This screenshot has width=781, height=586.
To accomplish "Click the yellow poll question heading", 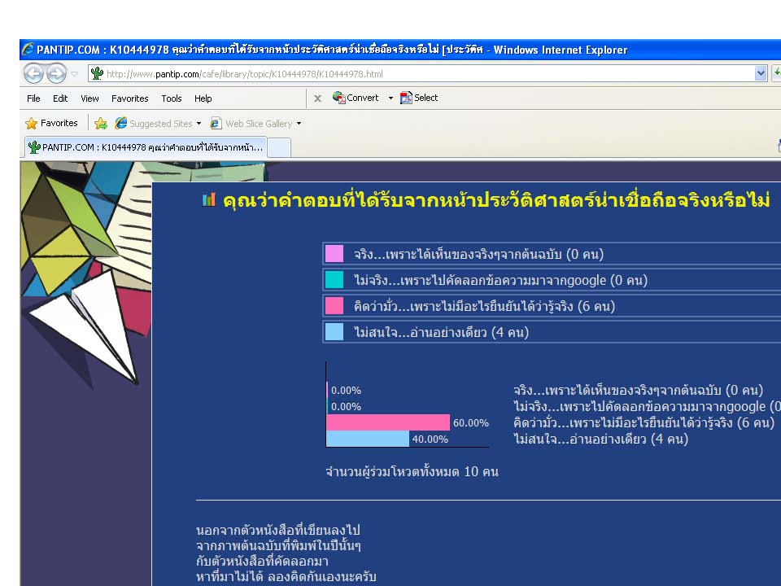I will (x=496, y=200).
